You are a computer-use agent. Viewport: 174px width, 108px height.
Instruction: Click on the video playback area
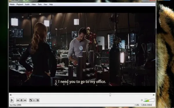click(x=82, y=49)
